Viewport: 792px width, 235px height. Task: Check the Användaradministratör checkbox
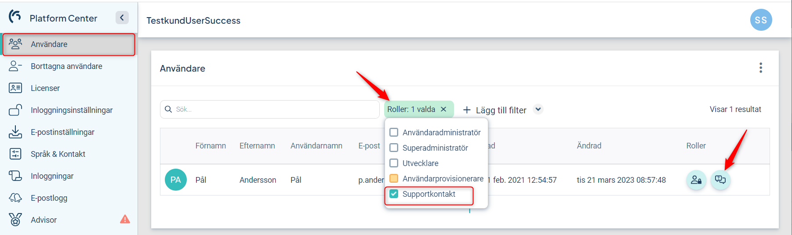(394, 132)
